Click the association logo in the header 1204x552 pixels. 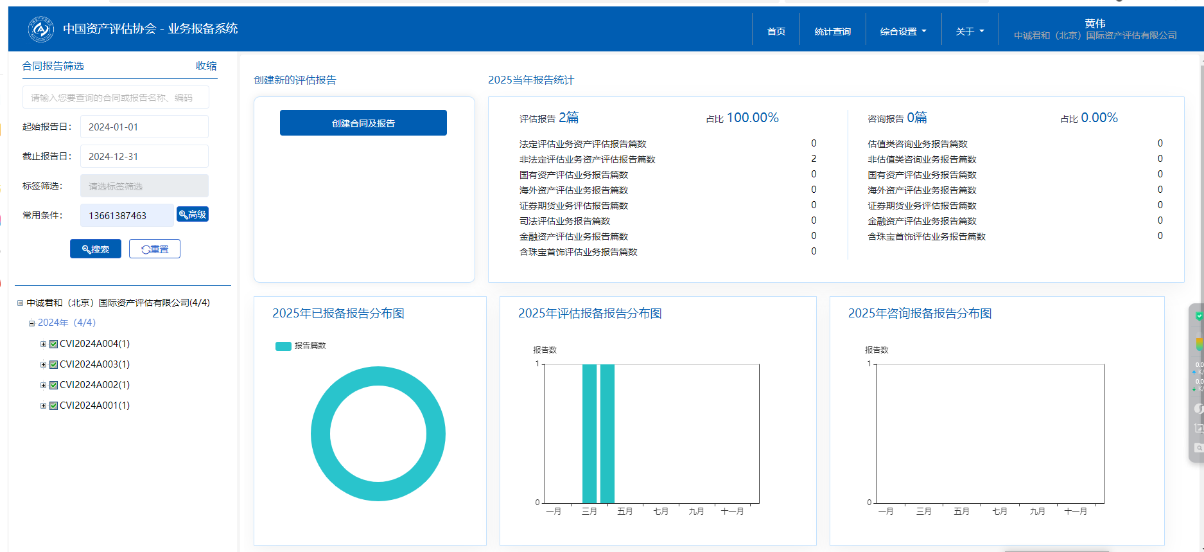[x=41, y=29]
